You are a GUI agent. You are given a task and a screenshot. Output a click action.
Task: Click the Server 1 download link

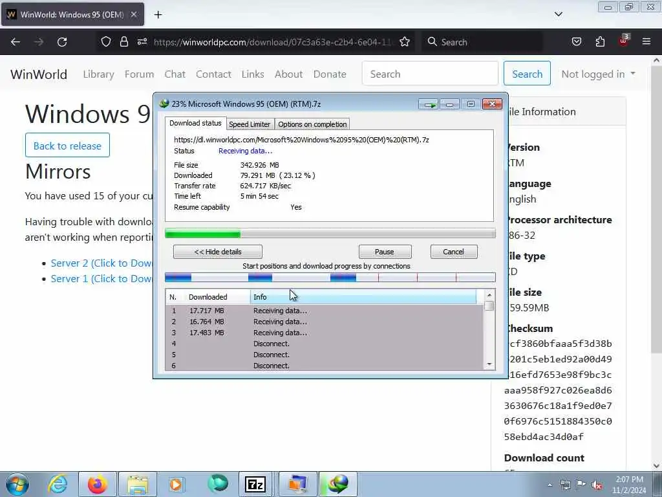point(101,278)
